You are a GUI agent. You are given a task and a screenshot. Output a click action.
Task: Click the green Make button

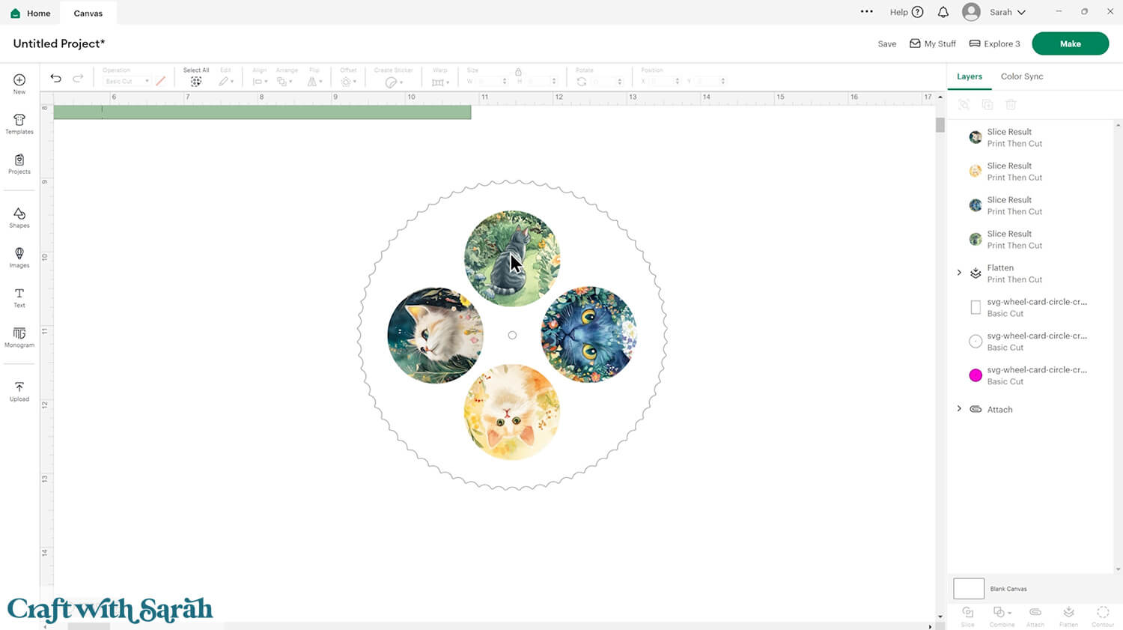click(x=1070, y=43)
